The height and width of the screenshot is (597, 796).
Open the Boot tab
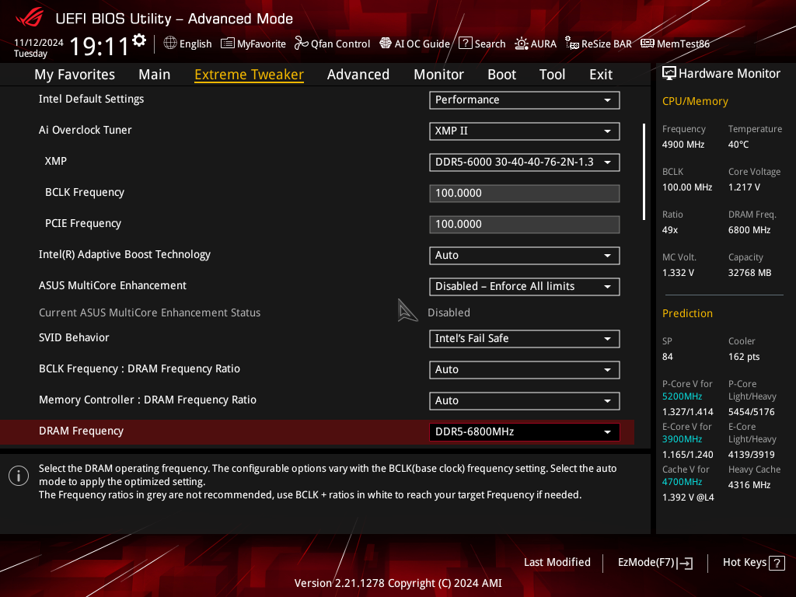pos(501,75)
